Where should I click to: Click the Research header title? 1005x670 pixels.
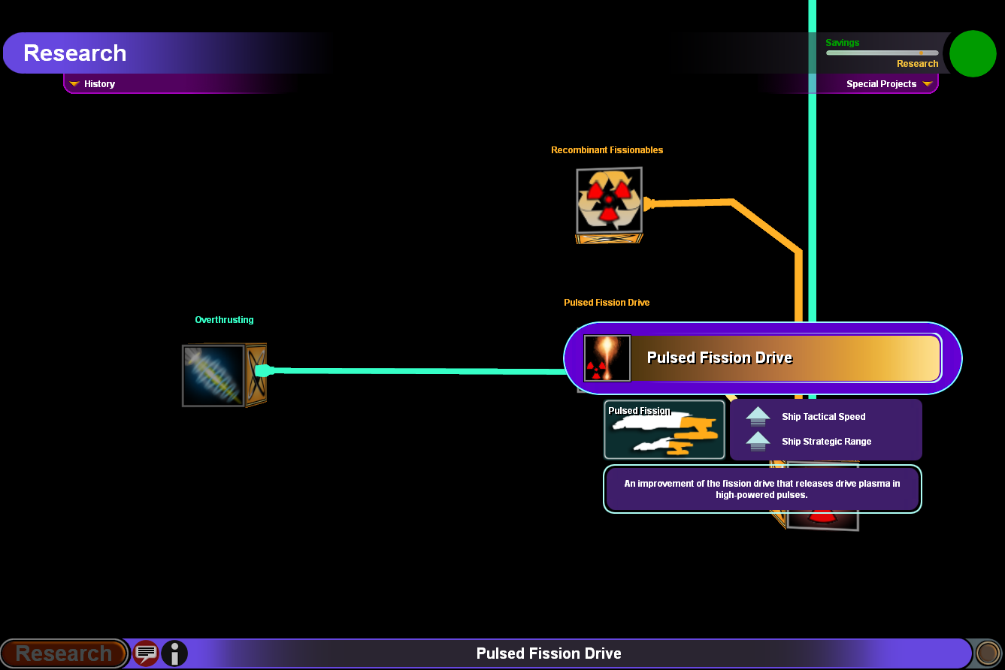click(x=74, y=53)
